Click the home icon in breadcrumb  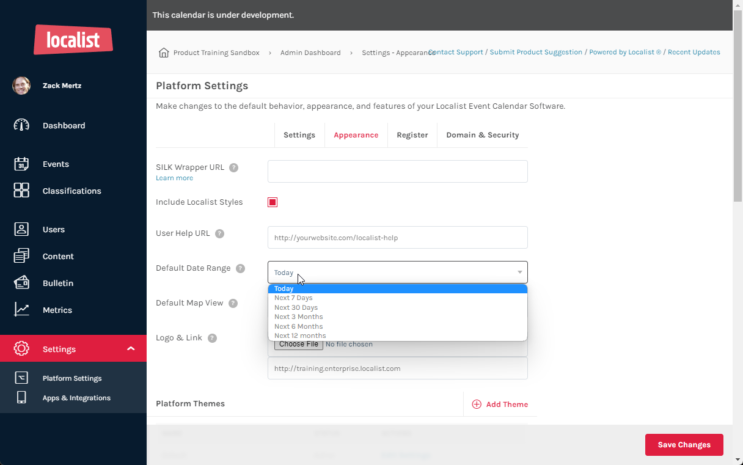pos(164,53)
